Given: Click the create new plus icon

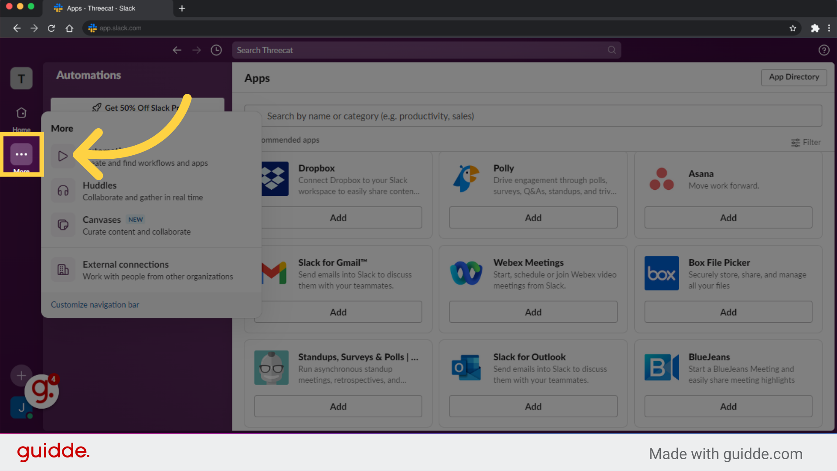Looking at the screenshot, I should (21, 375).
